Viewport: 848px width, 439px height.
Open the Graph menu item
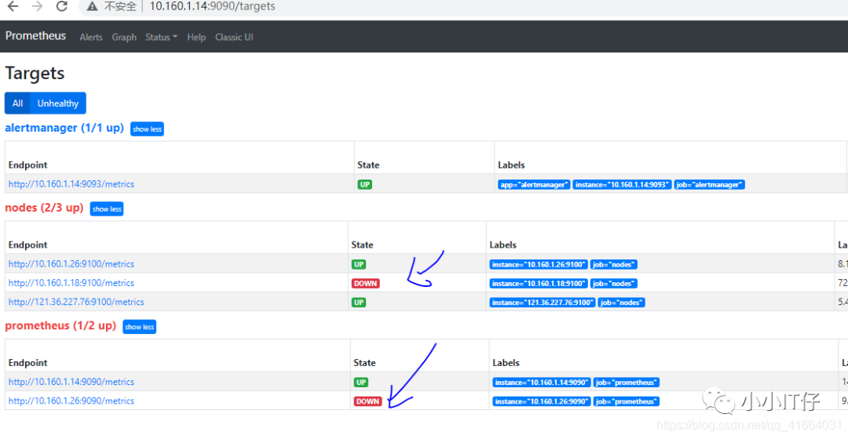pyautogui.click(x=124, y=38)
